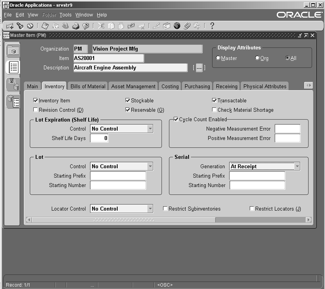Viewport: 325px width, 289px height.
Task: Click the Paste clipboard icon
Action: click(x=121, y=26)
